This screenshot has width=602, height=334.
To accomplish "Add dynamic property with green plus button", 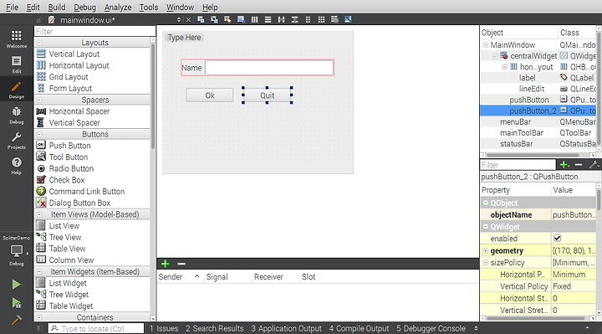I will [x=564, y=165].
